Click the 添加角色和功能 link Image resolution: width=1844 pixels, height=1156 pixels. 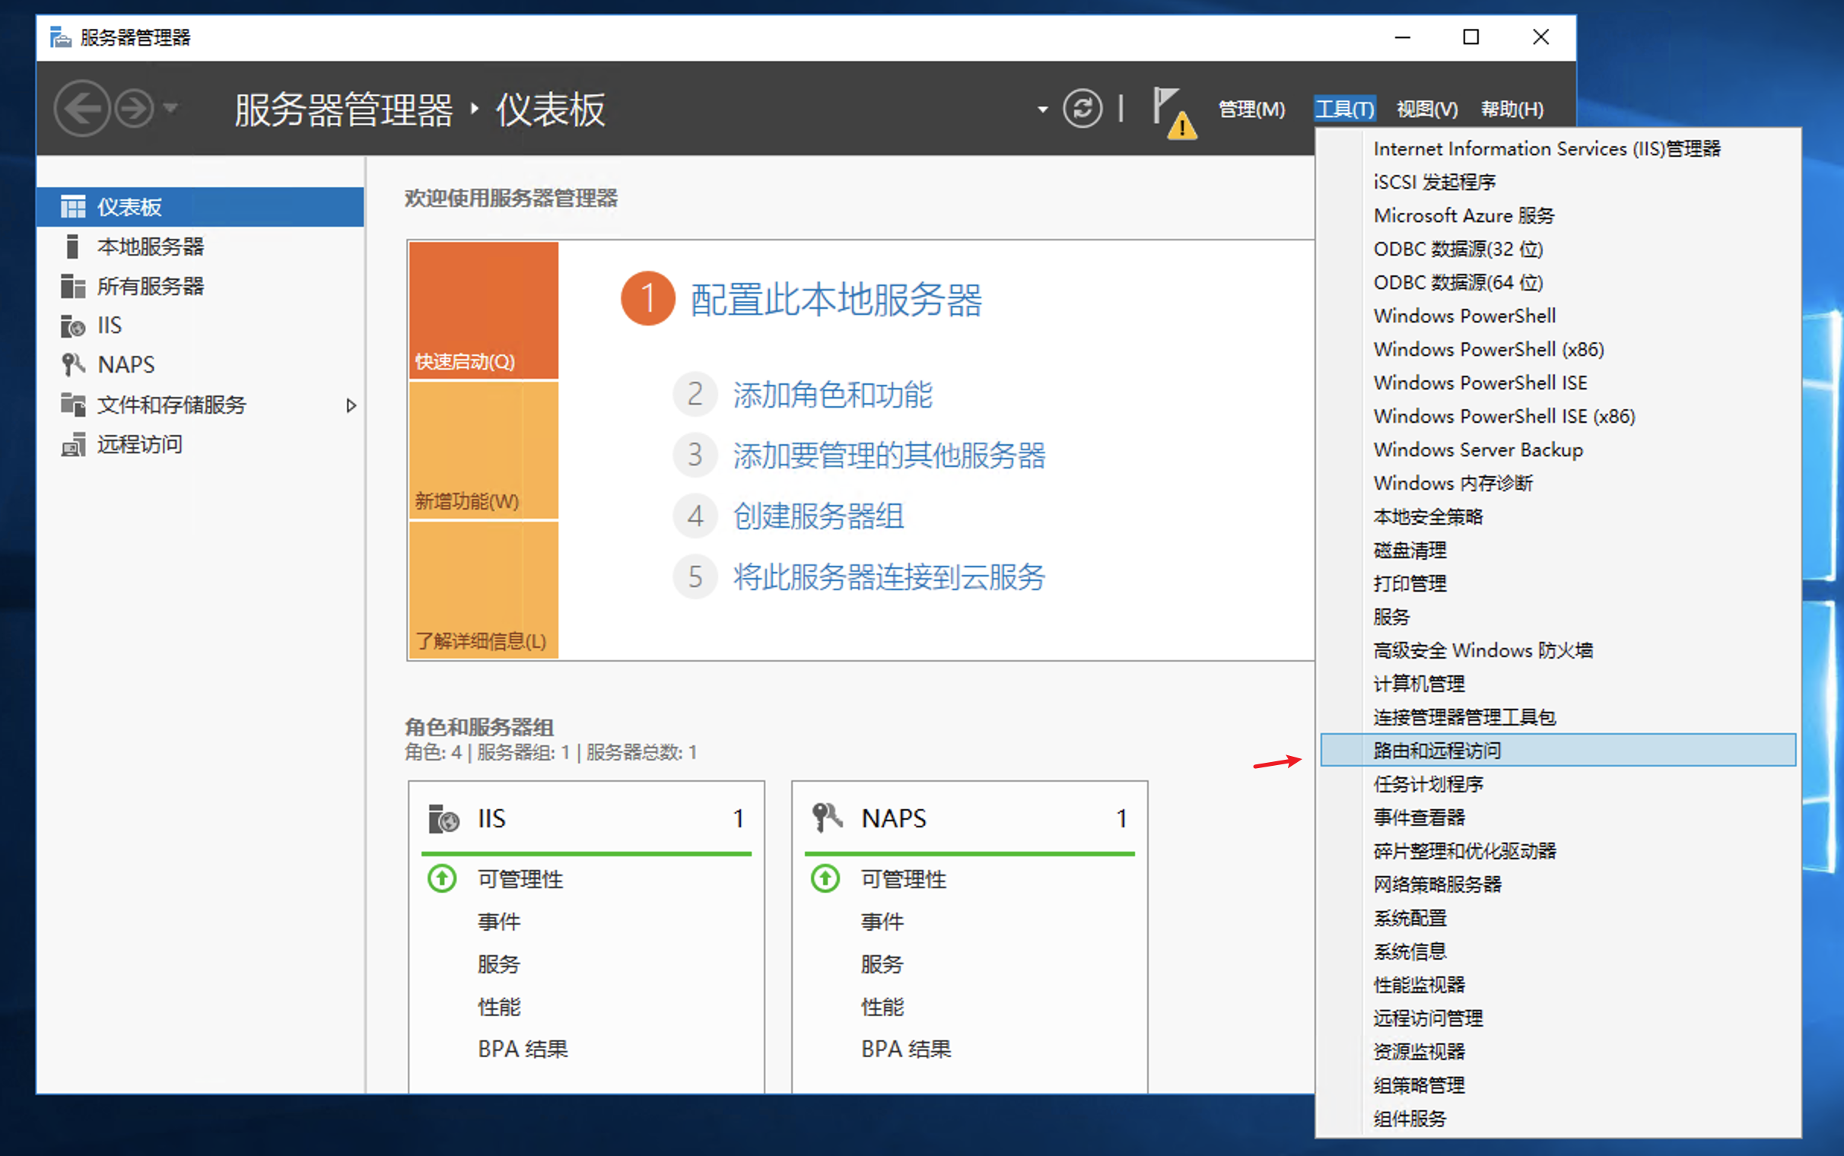tap(831, 395)
